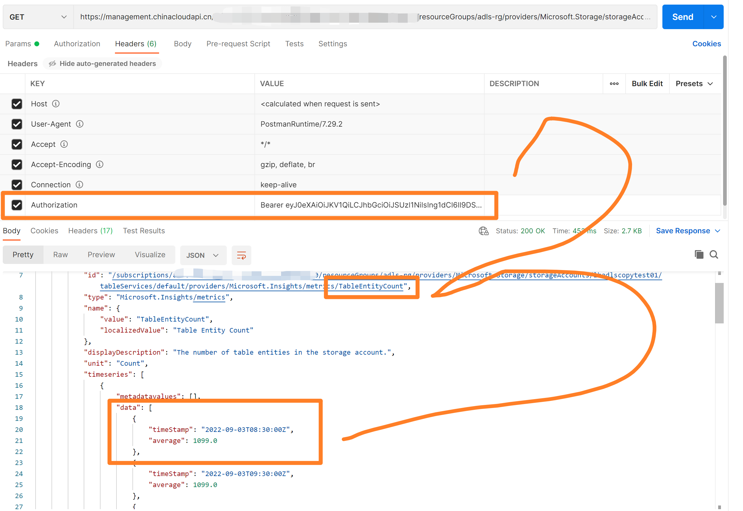Click the network globe lock icon
Image resolution: width=743 pixels, height=511 pixels.
(483, 231)
